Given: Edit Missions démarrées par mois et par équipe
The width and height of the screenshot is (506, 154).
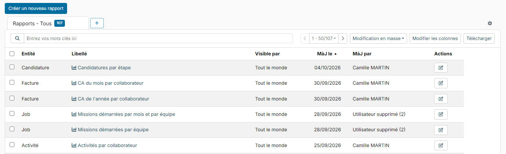Looking at the screenshot, I should point(441,114).
